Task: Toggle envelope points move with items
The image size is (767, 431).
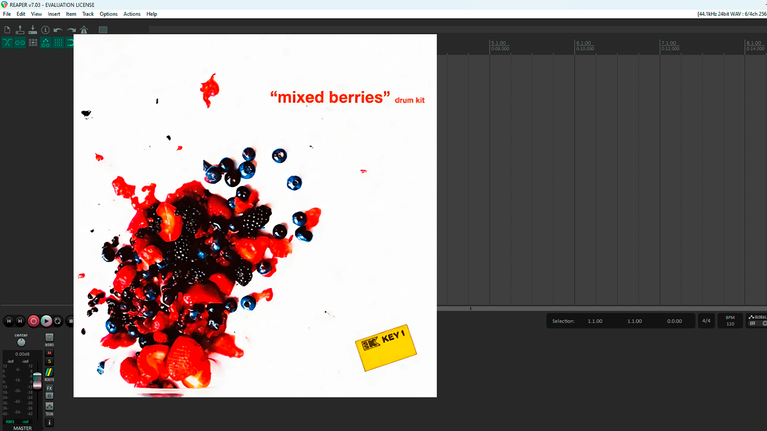Action: tap(45, 43)
